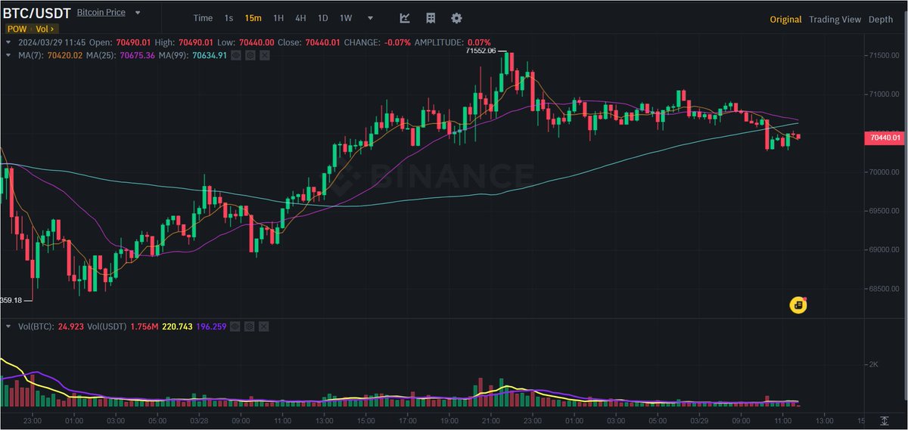The width and height of the screenshot is (908, 430).
Task: Select the Time interval option
Action: (203, 18)
